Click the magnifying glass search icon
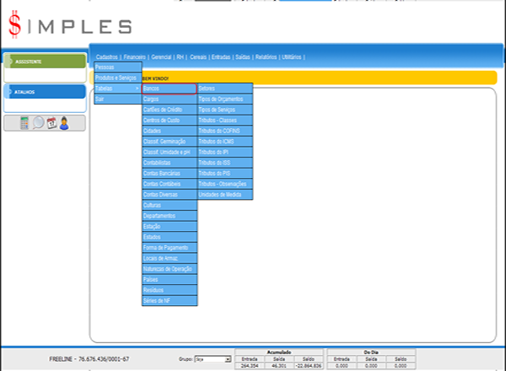Image resolution: width=506 pixels, height=371 pixels. [x=38, y=123]
